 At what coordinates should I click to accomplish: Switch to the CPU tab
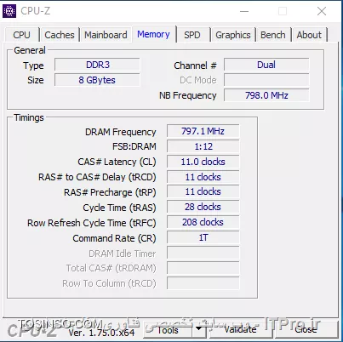click(21, 35)
